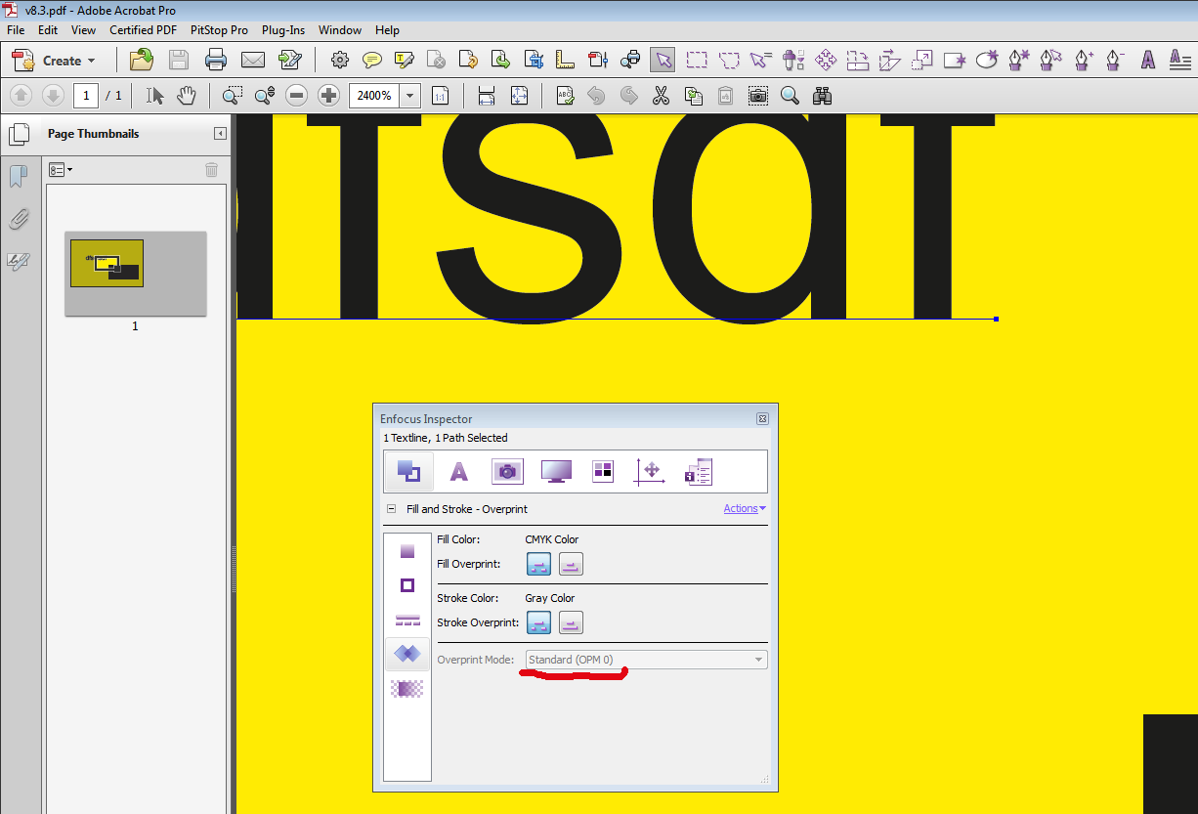
Task: Open the Signatures panel icon
Action: (x=19, y=262)
